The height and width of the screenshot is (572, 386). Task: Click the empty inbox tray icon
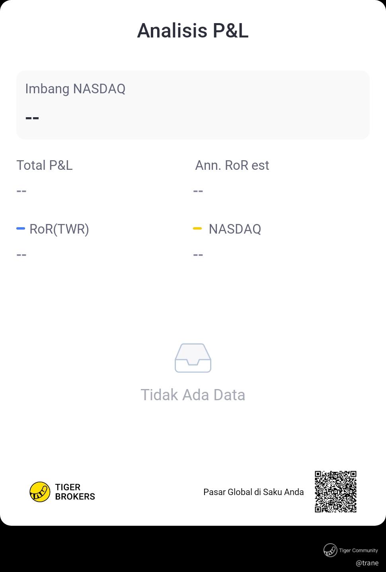pos(193,358)
